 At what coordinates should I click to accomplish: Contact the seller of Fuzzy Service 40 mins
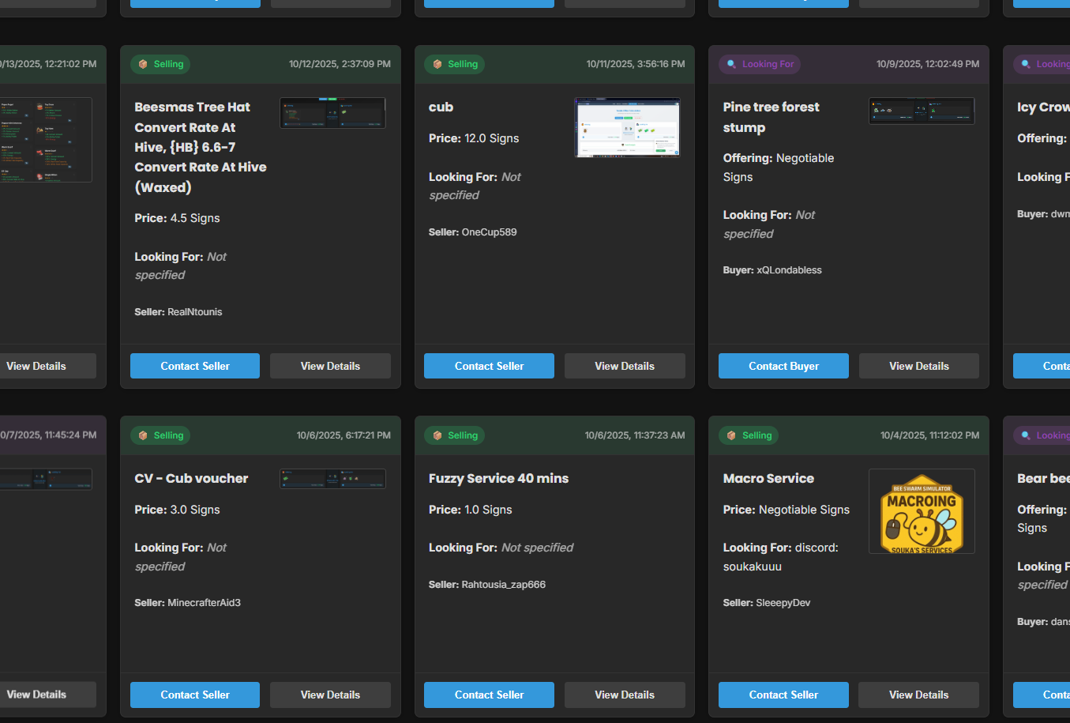tap(488, 695)
